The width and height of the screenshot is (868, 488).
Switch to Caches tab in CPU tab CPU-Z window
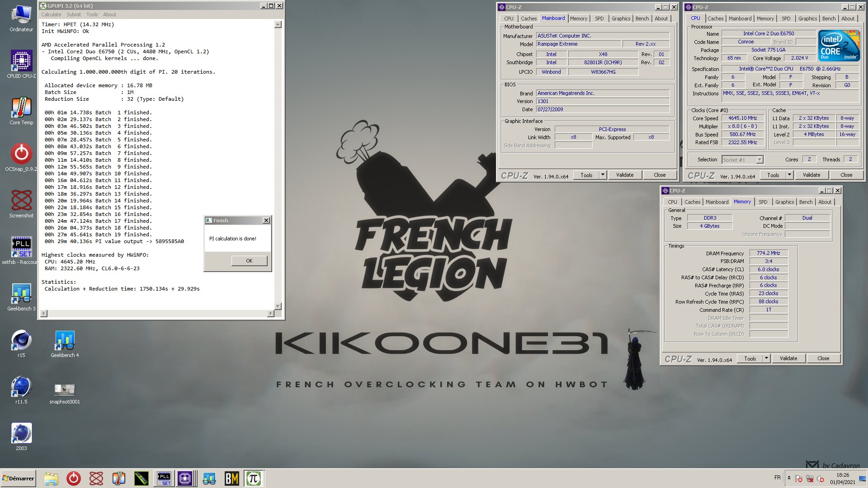tap(715, 19)
